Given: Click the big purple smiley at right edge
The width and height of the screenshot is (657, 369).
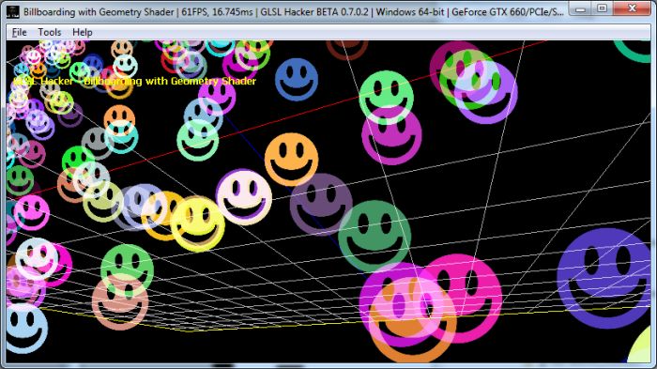Looking at the screenshot, I should pyautogui.click(x=604, y=278).
